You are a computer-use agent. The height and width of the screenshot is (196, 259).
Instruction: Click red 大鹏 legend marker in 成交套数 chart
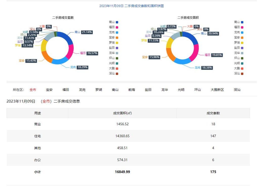point(117,68)
